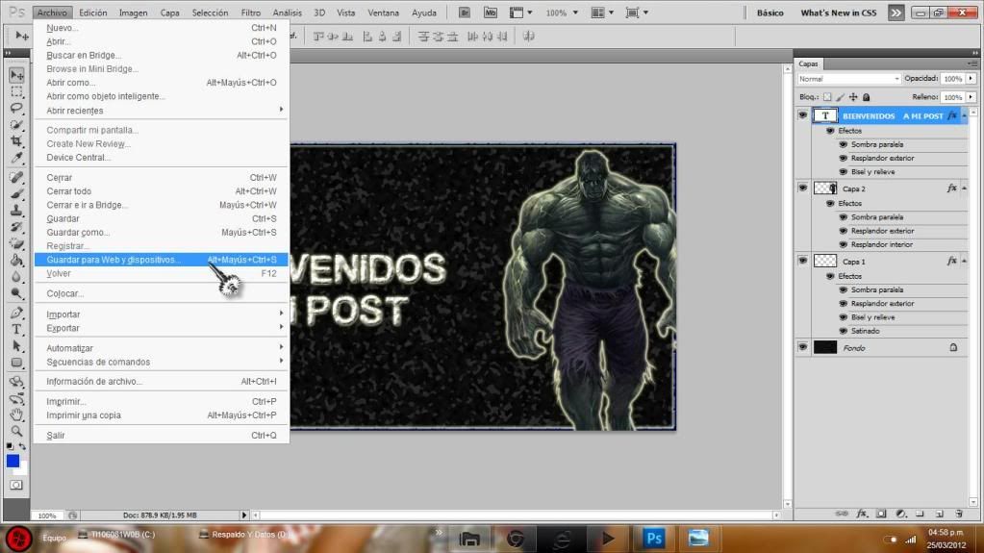
Task: Select the Eraser tool
Action: (16, 243)
